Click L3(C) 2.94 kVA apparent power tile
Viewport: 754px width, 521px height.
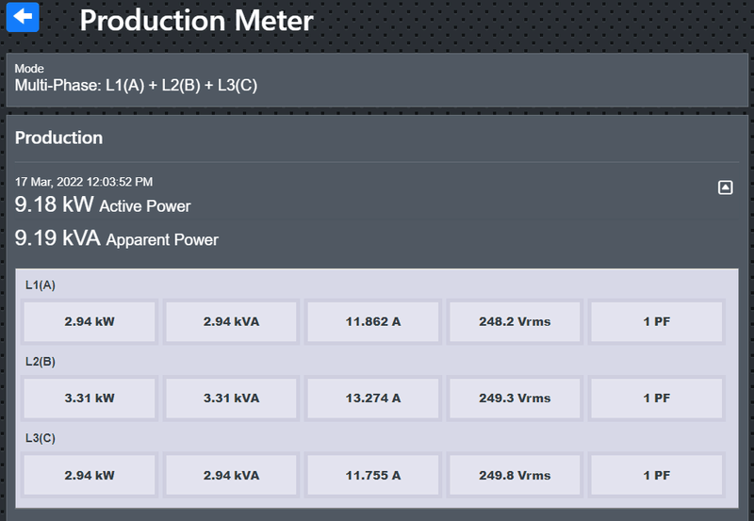(x=231, y=476)
